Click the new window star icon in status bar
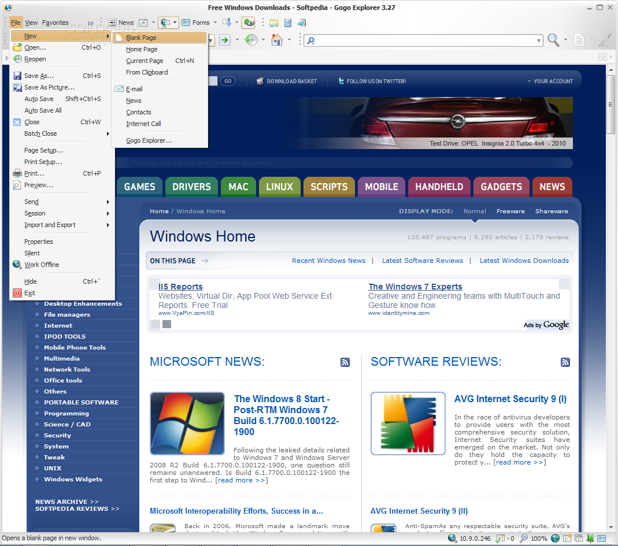This screenshot has height=546, width=618. (x=567, y=538)
